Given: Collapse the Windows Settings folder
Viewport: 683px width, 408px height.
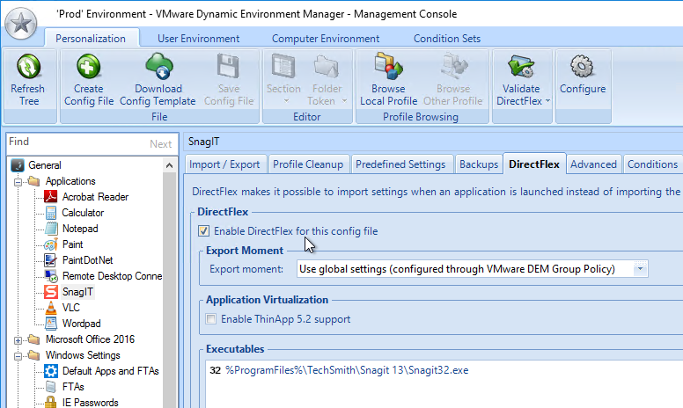Looking at the screenshot, I should tap(18, 356).
